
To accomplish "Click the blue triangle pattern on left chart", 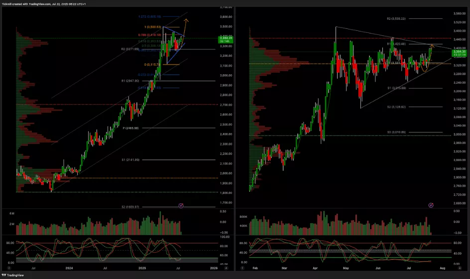I will (175, 40).
